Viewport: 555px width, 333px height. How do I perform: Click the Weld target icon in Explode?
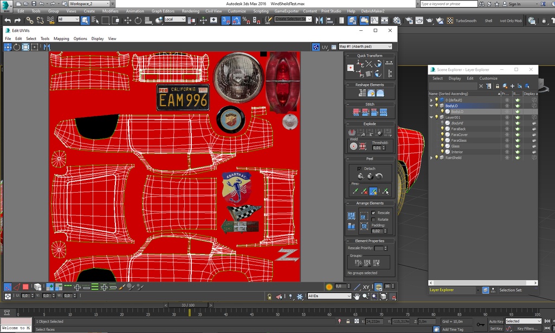[x=354, y=146]
